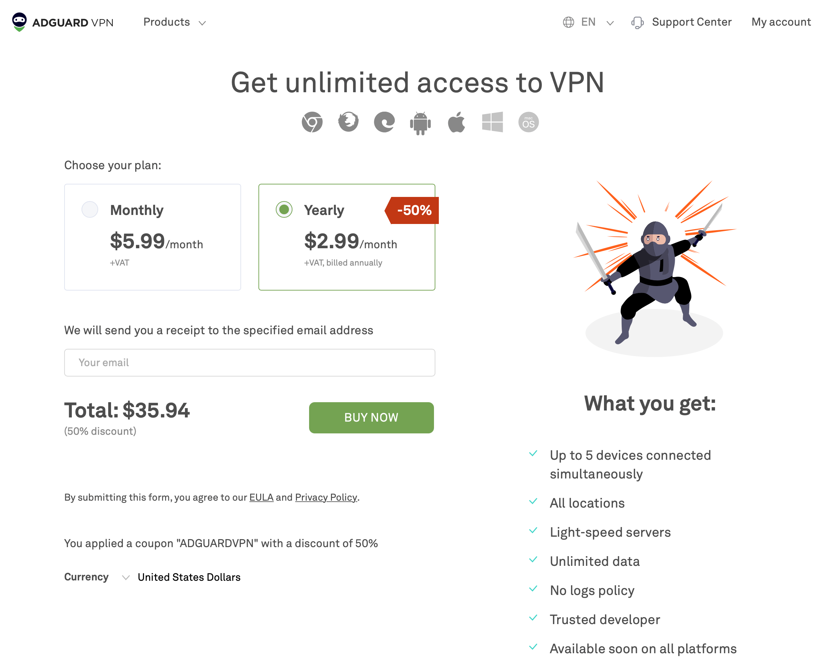Screen dimensions: 818x665
Task: Click the Firefox browser icon
Action: [x=348, y=122]
